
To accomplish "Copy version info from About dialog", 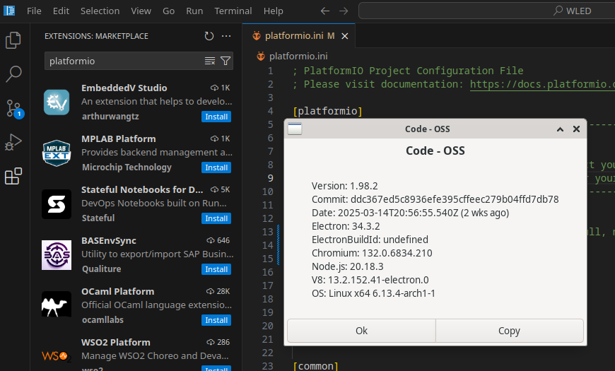I will click(509, 331).
